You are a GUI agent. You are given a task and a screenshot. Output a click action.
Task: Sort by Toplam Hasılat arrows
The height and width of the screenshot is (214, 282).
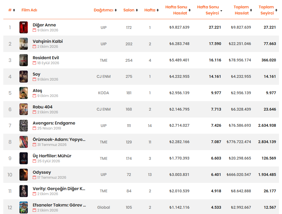251,10
